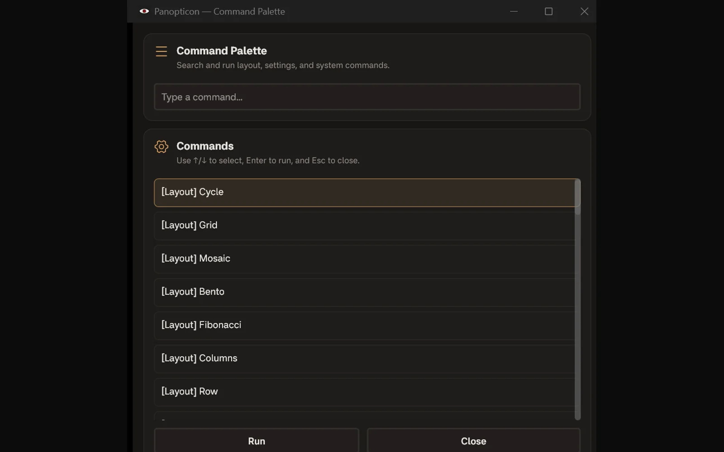Click the 'Use ↑/↓ to select' hint text
Image resolution: width=724 pixels, height=452 pixels.
268,160
